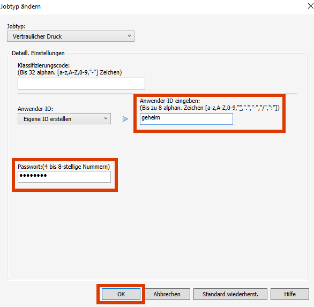This screenshot has width=314, height=307.
Task: Click the Klassifizierungscode: label text
Action: coord(43,65)
